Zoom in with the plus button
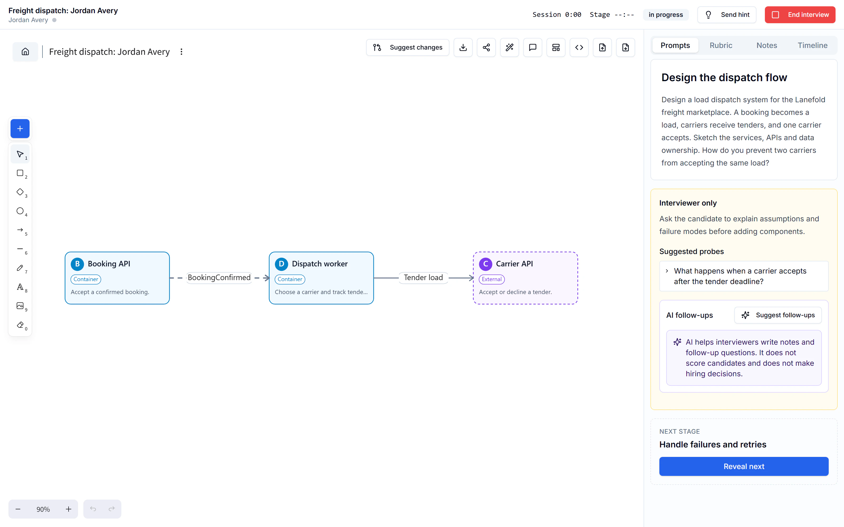This screenshot has height=527, width=844. (68, 509)
